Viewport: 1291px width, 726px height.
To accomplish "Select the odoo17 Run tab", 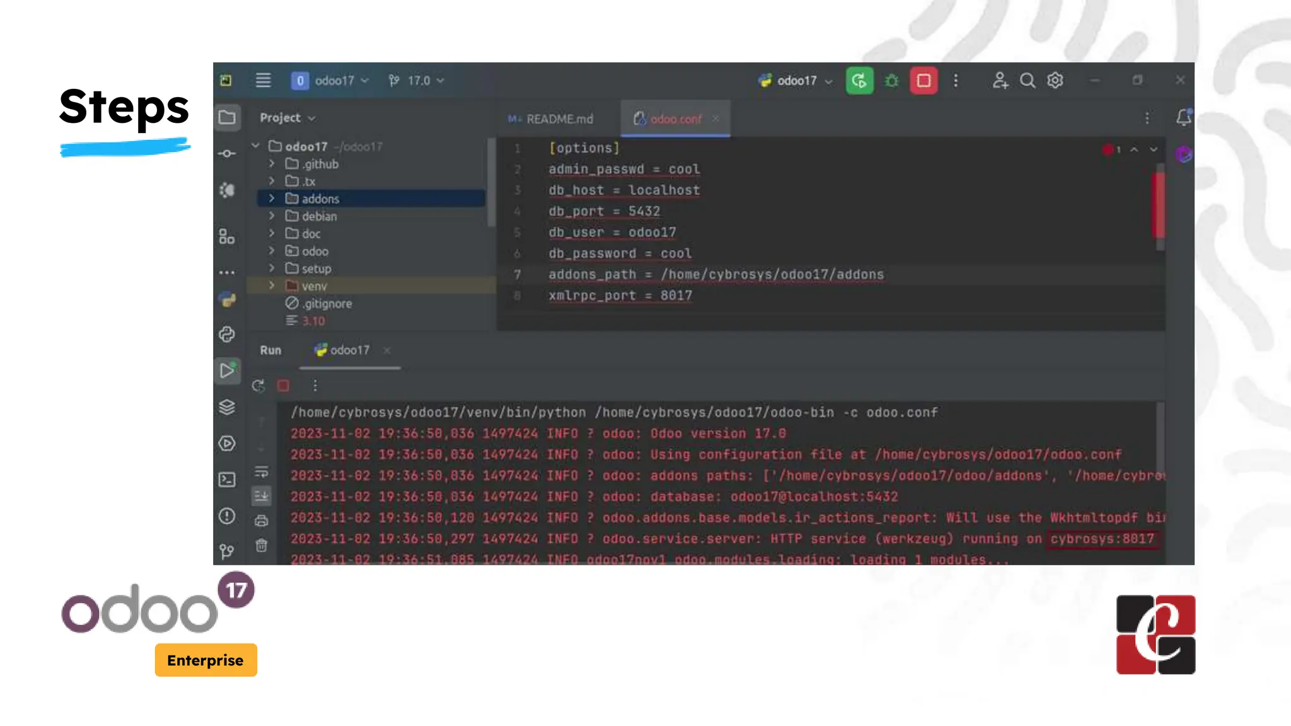I will tap(349, 350).
